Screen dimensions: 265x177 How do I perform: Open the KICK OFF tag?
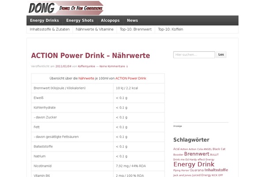(x=217, y=175)
